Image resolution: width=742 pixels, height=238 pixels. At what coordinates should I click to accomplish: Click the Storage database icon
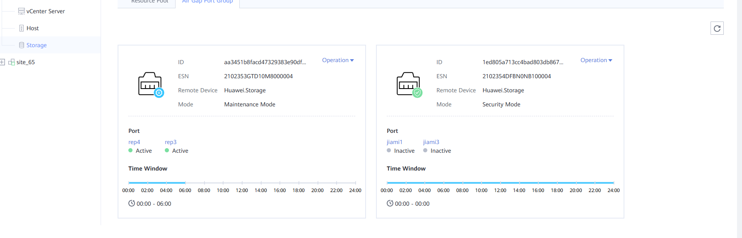(x=22, y=45)
